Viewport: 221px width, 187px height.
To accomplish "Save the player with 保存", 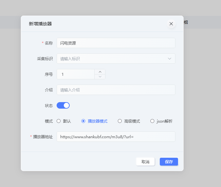I will pos(169,162).
